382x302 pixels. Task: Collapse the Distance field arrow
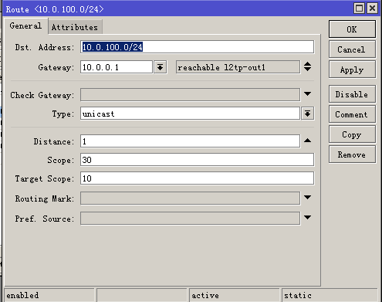pos(307,141)
